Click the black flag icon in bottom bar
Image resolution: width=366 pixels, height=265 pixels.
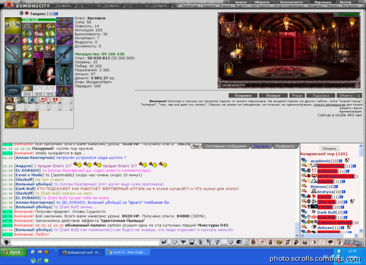click(330, 242)
